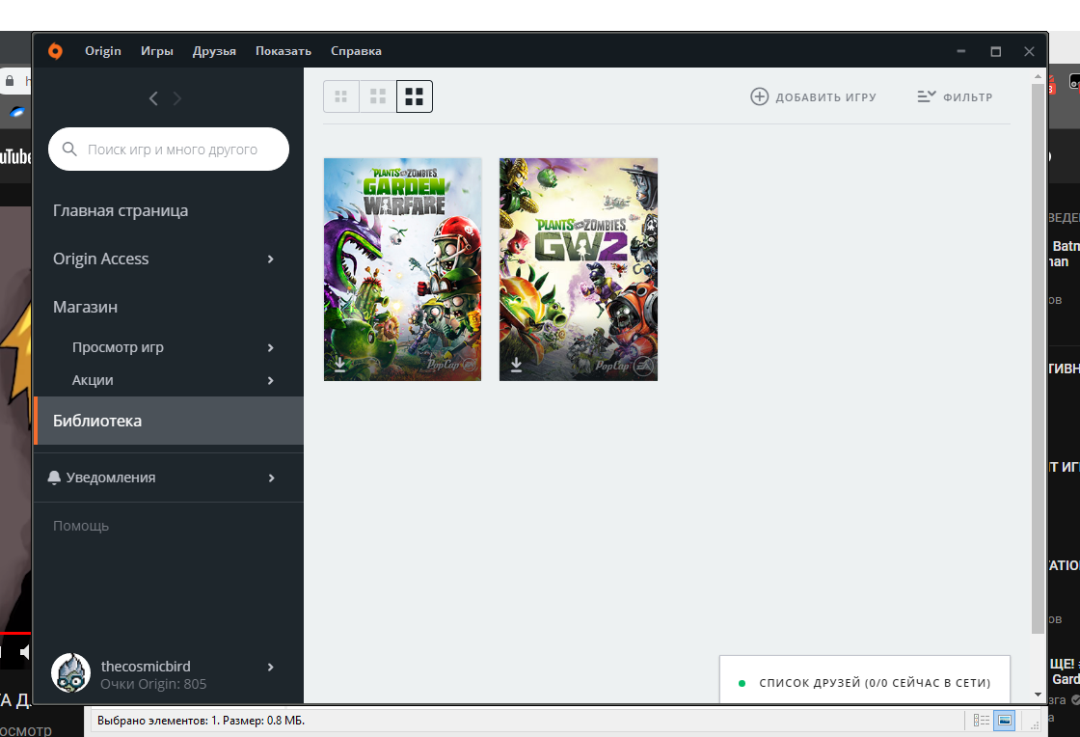
Task: Click scrollbar up arrow in library
Action: [1038, 77]
